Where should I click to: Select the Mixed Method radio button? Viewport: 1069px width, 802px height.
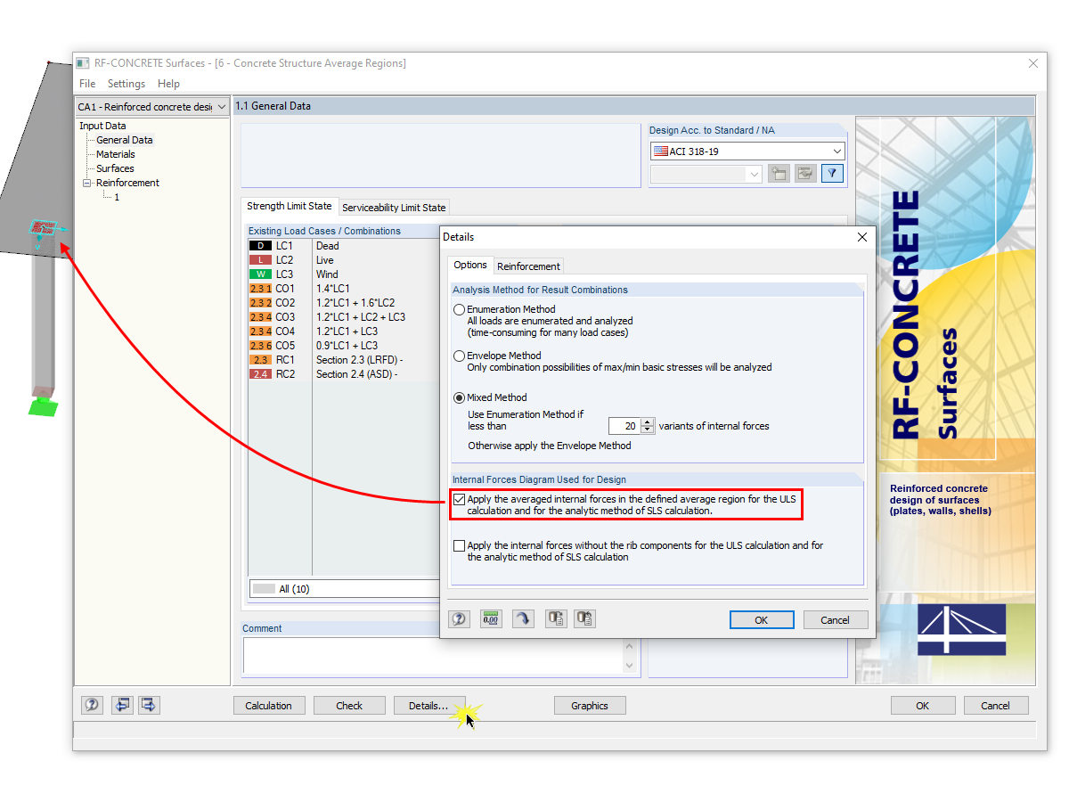[460, 397]
